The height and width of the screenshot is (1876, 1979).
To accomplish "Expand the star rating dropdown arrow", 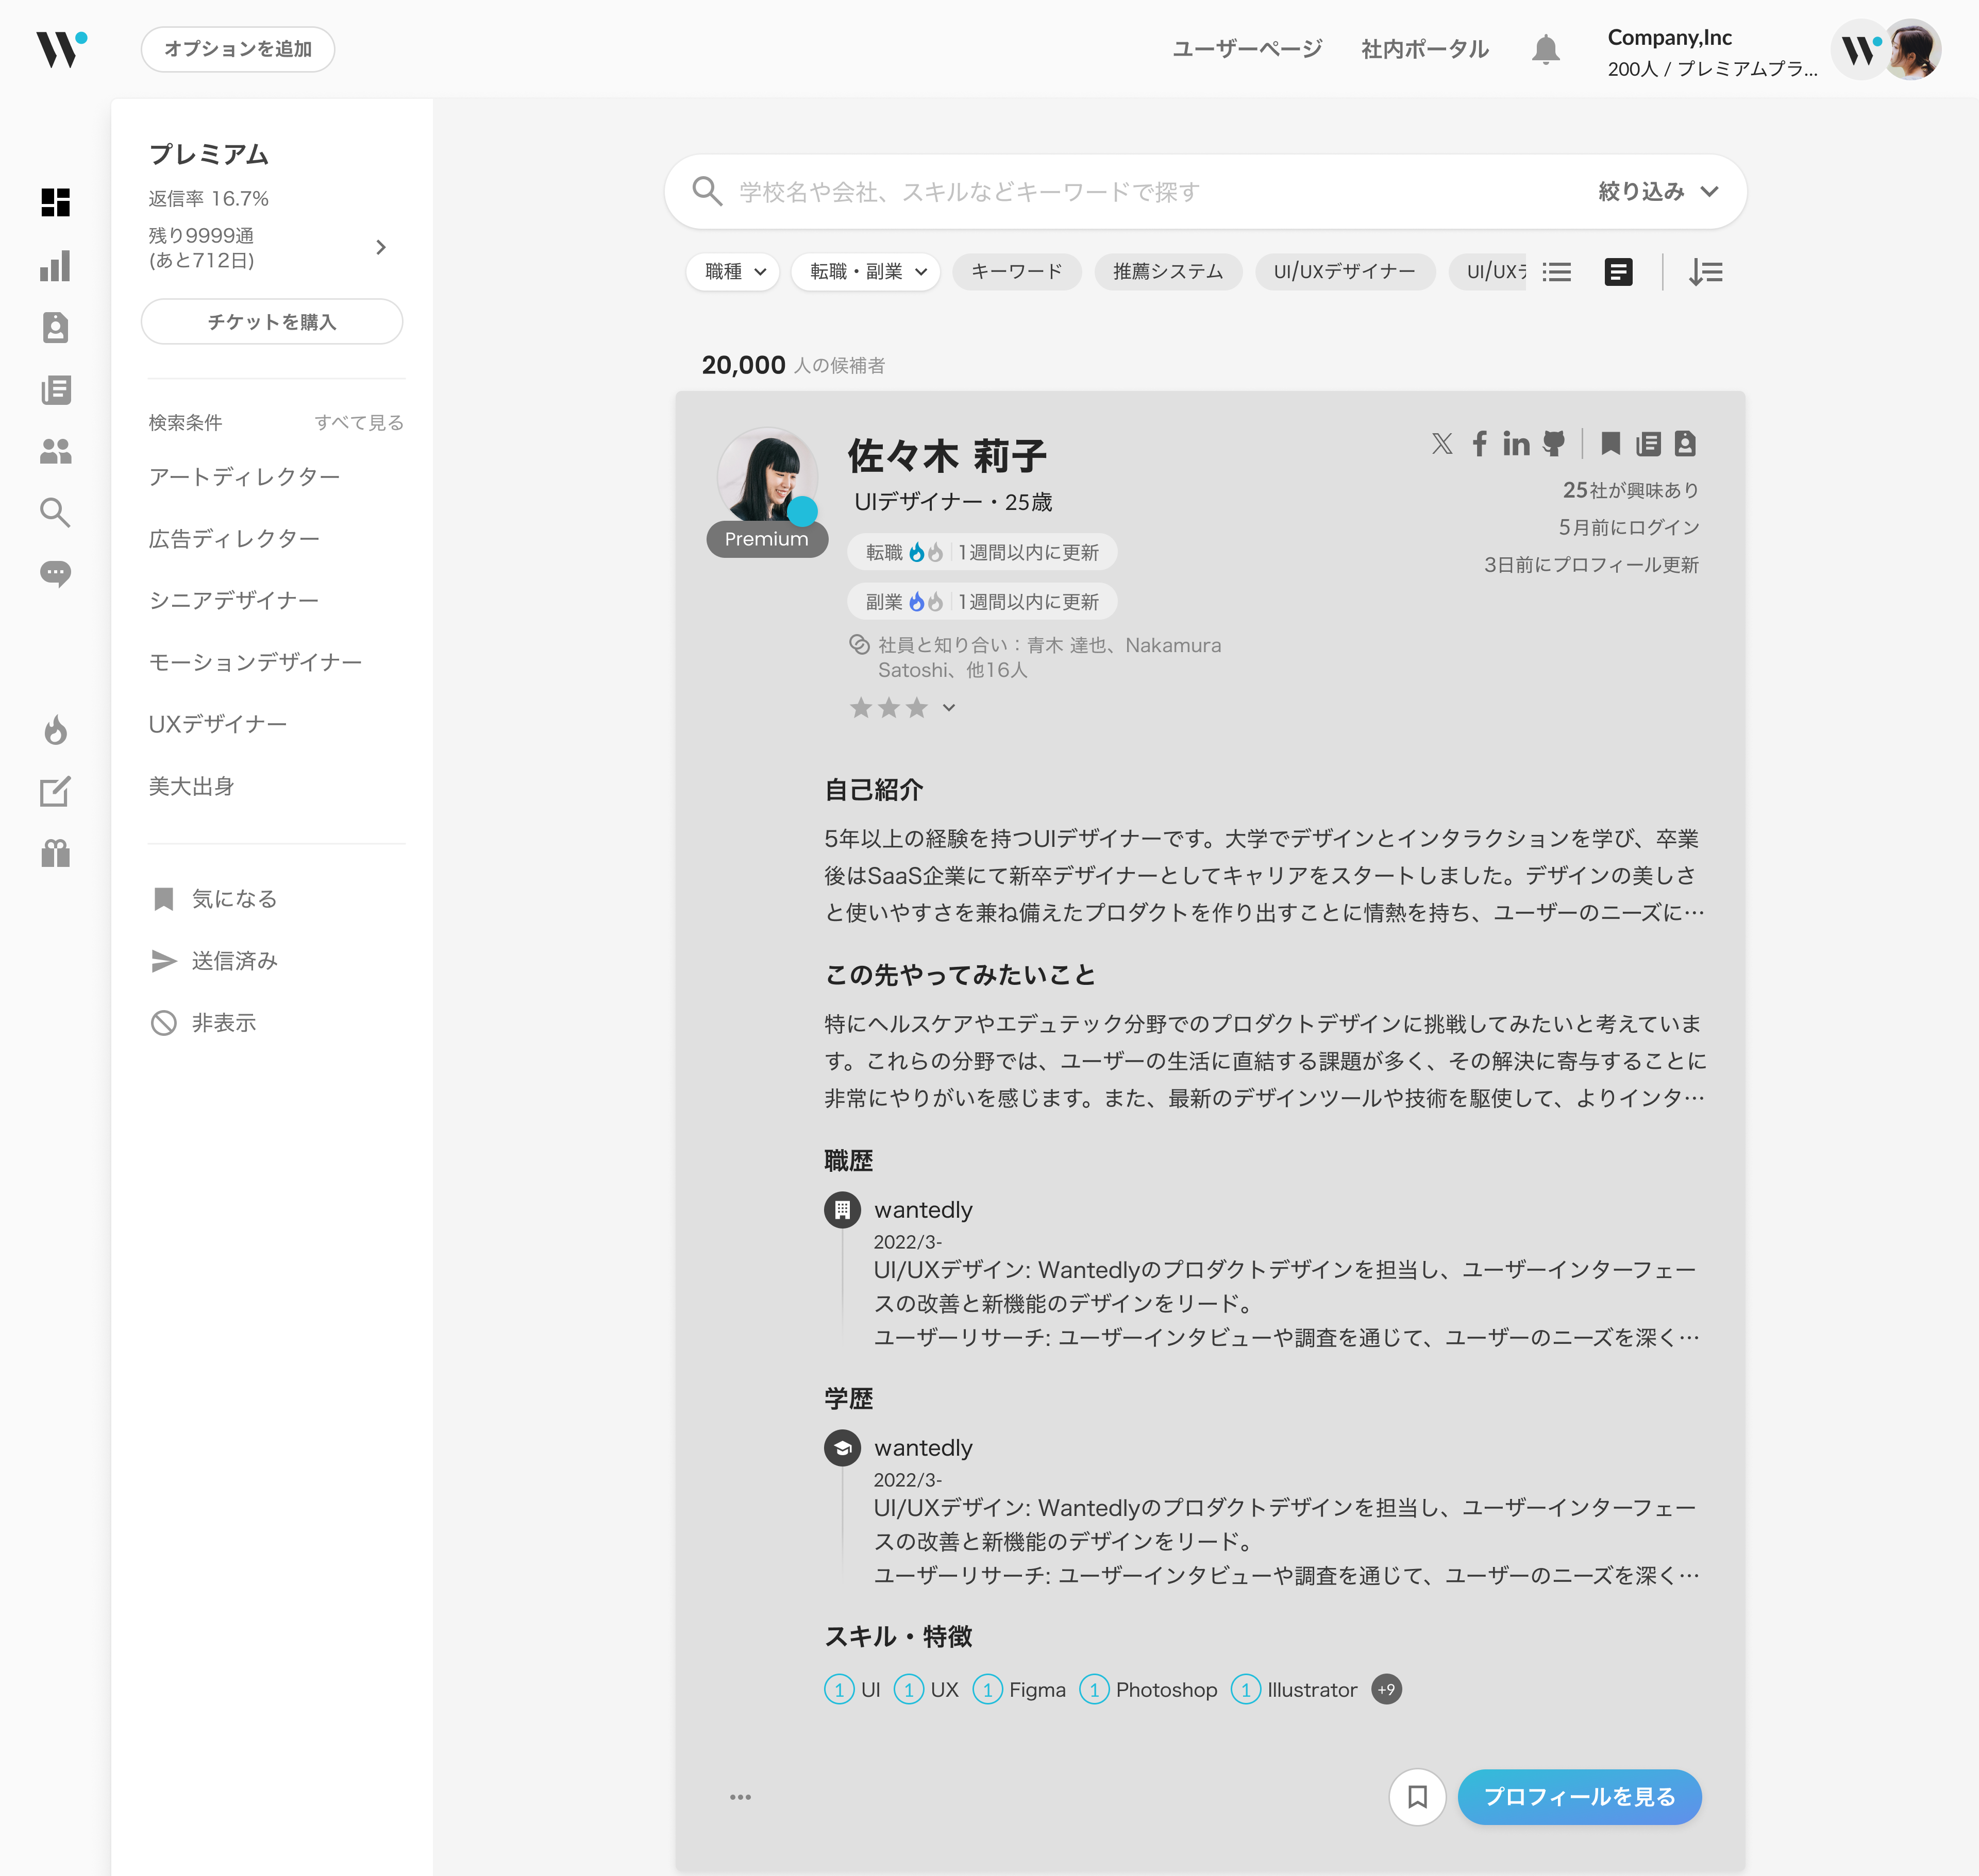I will click(x=948, y=708).
